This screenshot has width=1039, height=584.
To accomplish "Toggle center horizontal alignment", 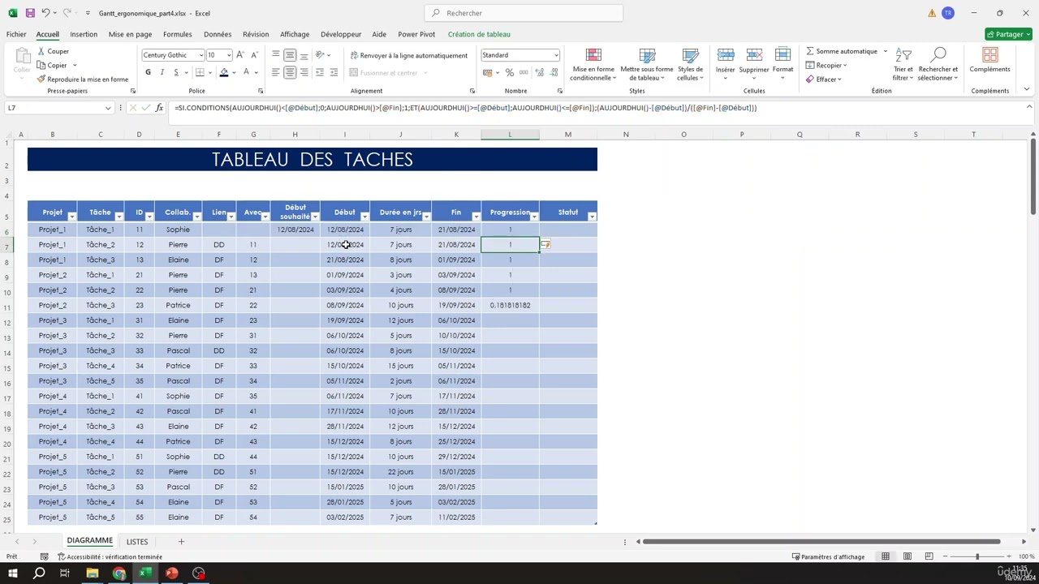I will coord(290,73).
